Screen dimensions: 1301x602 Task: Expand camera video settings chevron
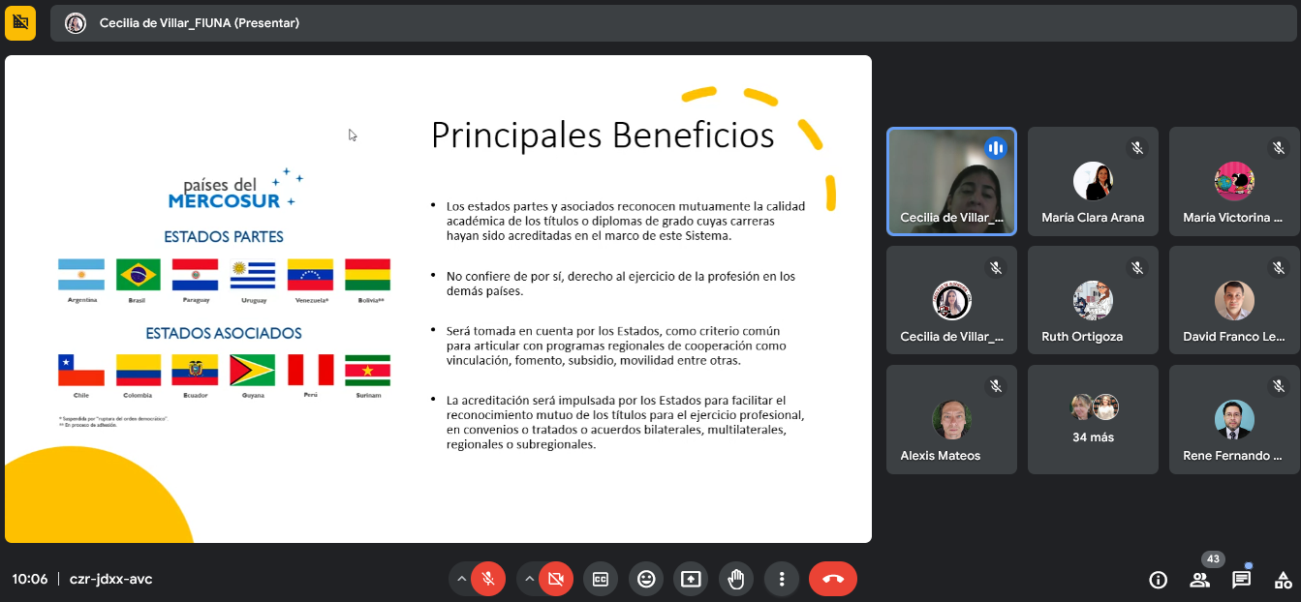coord(529,579)
